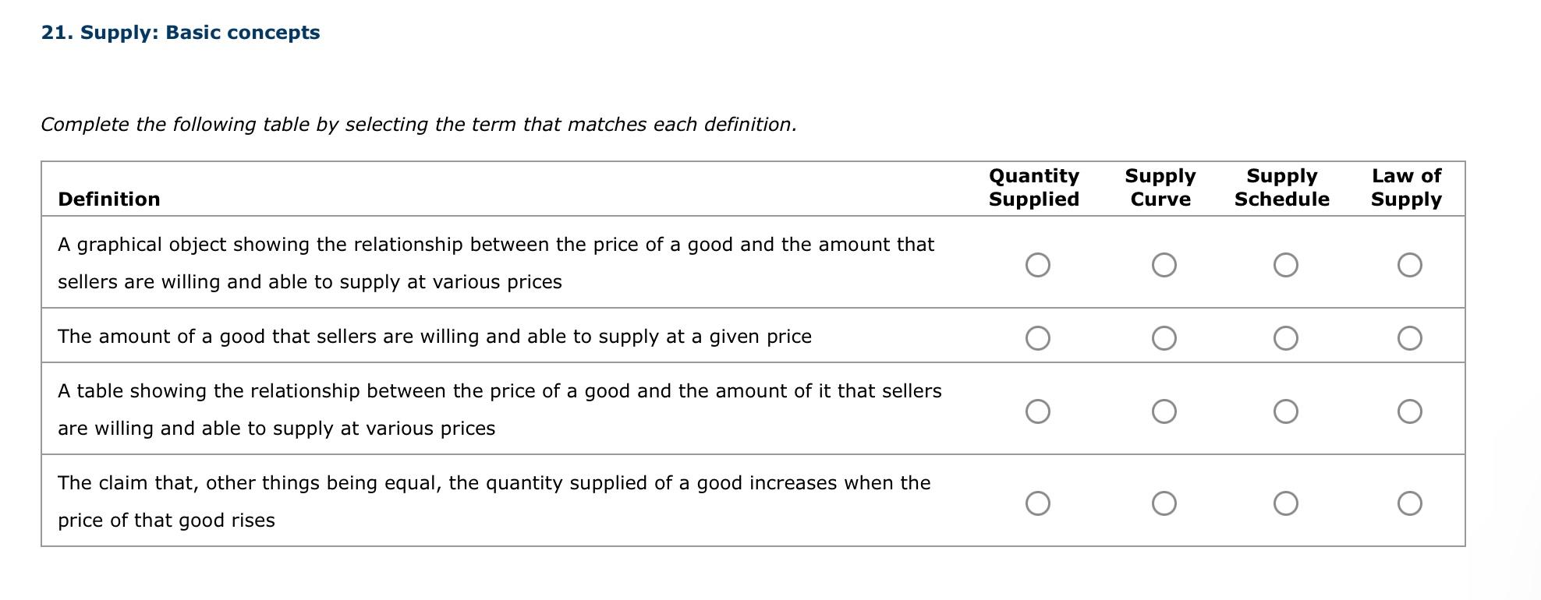Screen dimensions: 1541x600
Task: Select Supply Schedule for the given price definition
Action: point(1285,338)
